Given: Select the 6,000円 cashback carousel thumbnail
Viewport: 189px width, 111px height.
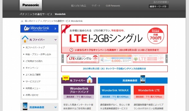Looking at the screenshot, I should click(115, 59).
